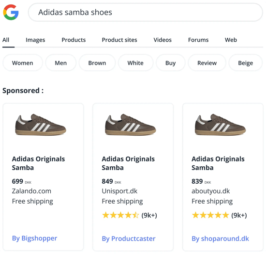Click the Google logo icon
The height and width of the screenshot is (254, 266).
[11, 12]
